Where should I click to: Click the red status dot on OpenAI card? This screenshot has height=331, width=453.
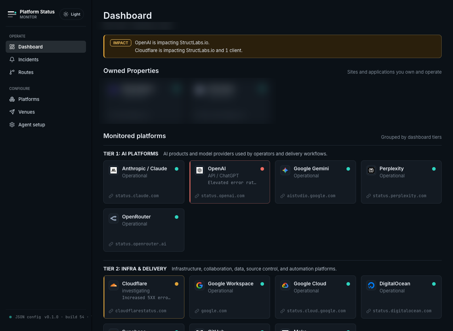(262, 169)
